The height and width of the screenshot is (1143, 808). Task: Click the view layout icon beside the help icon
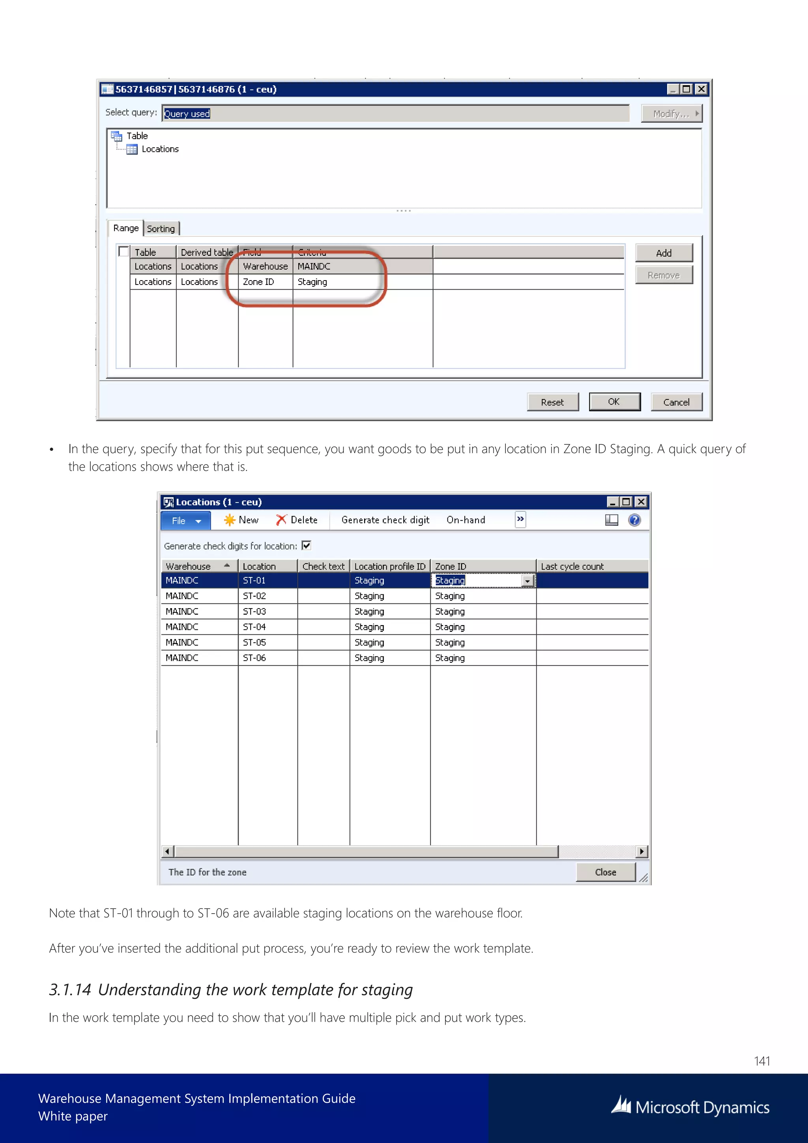pyautogui.click(x=612, y=520)
